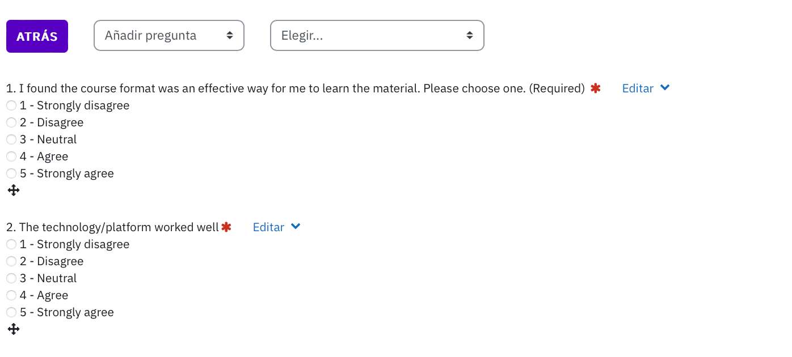Click the chevron icon beside question 1 Editar

click(665, 88)
